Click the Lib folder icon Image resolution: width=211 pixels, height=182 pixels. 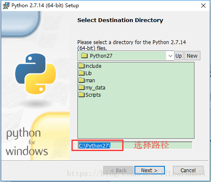[x=81, y=73]
